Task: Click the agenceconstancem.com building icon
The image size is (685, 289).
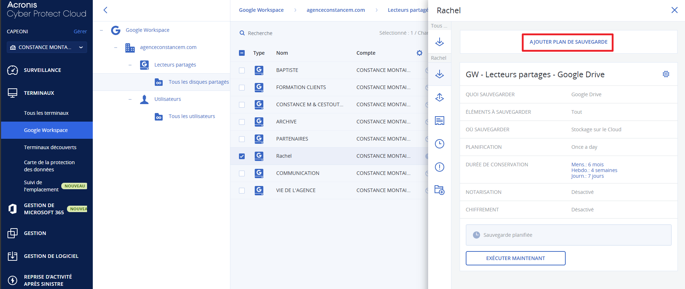Action: click(x=130, y=47)
